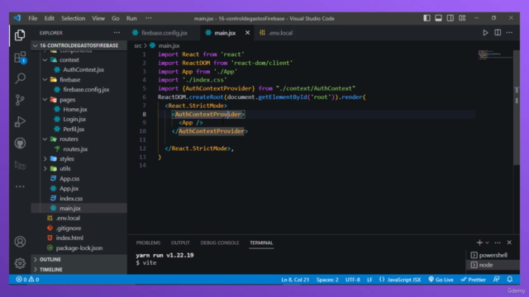Open the Source Control view icon

tap(20, 100)
